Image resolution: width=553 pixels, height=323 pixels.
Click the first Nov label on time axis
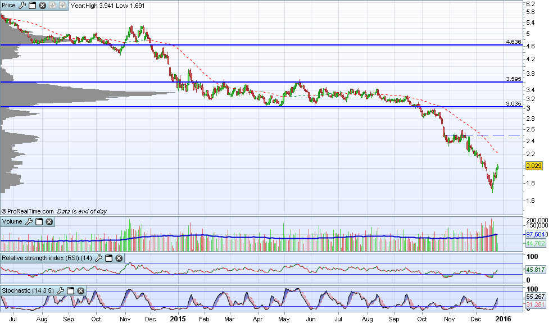pyautogui.click(x=125, y=319)
